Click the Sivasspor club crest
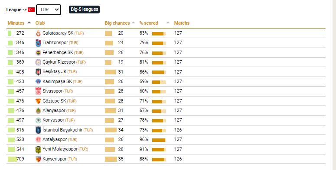The width and height of the screenshot is (336, 170). point(38,91)
